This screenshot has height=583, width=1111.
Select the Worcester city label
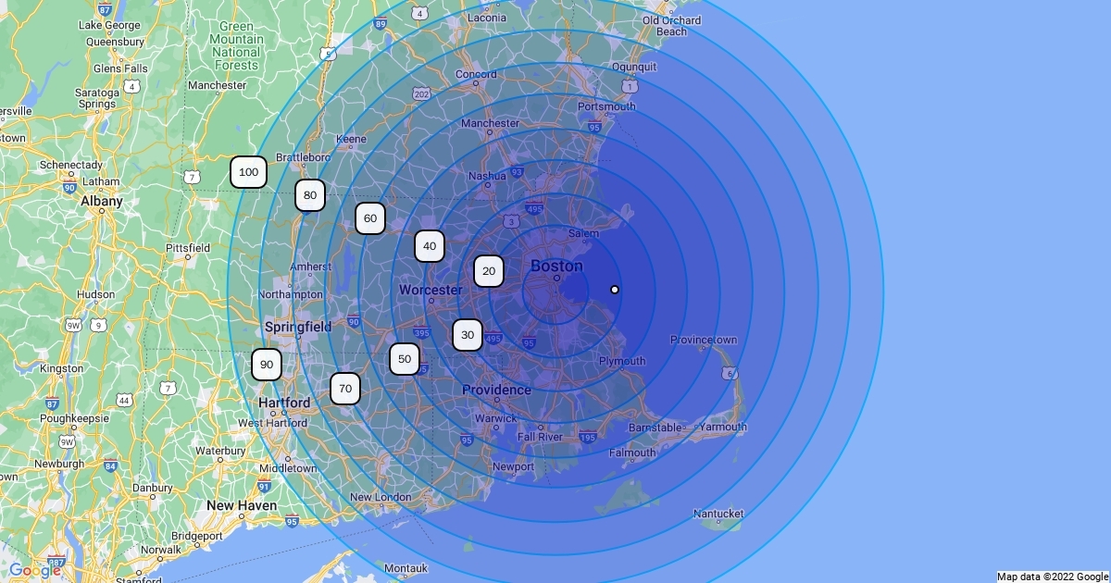click(x=431, y=290)
